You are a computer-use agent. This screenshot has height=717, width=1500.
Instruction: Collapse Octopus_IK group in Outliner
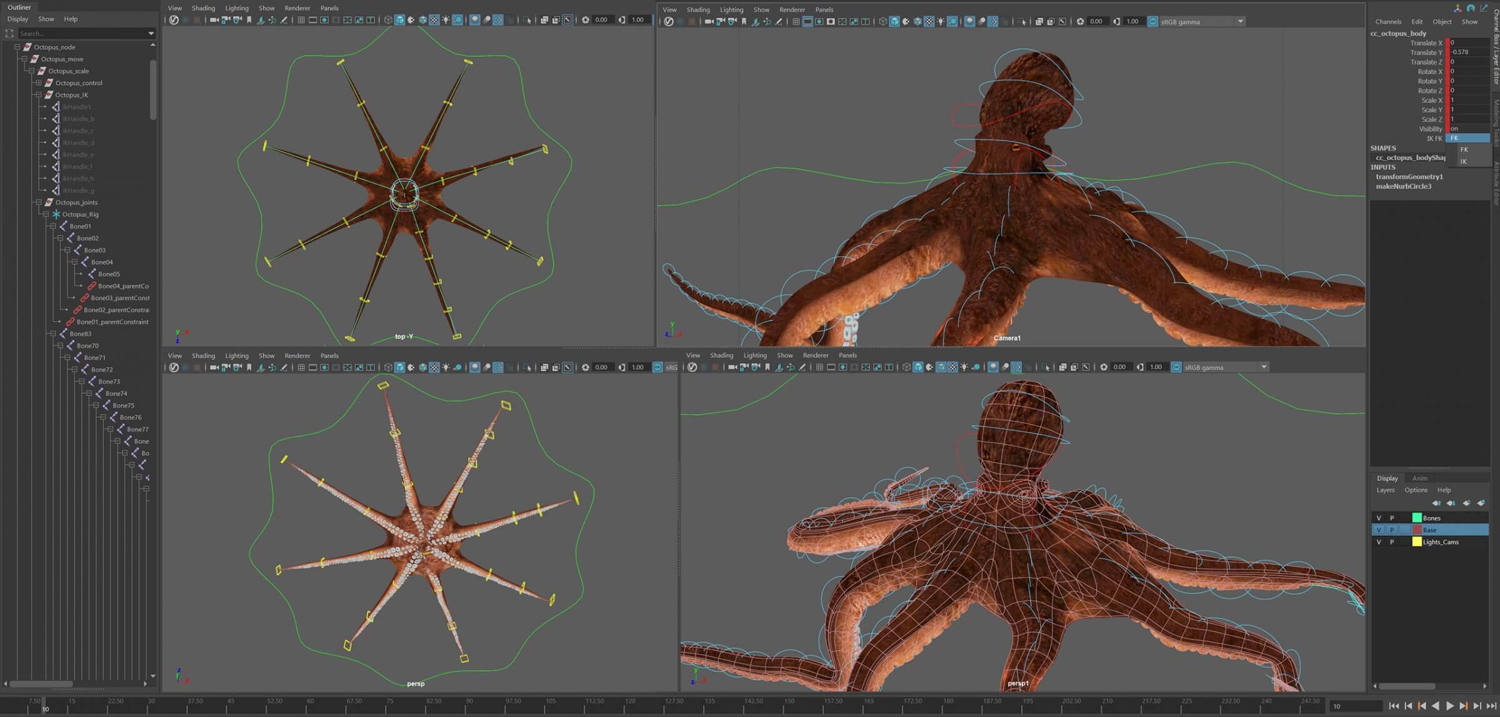click(x=39, y=95)
